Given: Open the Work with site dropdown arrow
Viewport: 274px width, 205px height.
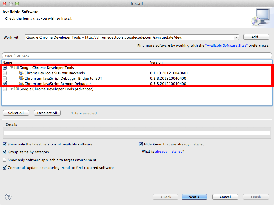Looking at the screenshot, I should 237,37.
